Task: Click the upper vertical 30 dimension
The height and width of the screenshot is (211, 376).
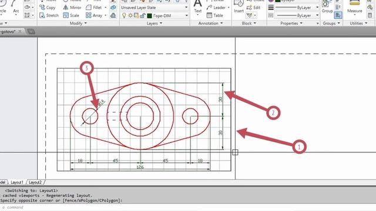Action: (x=221, y=99)
